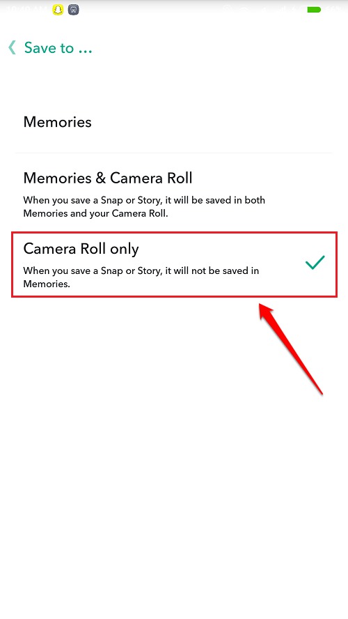The height and width of the screenshot is (619, 348).
Task: Tap the faded signal icons in status bar
Action: tap(260, 10)
